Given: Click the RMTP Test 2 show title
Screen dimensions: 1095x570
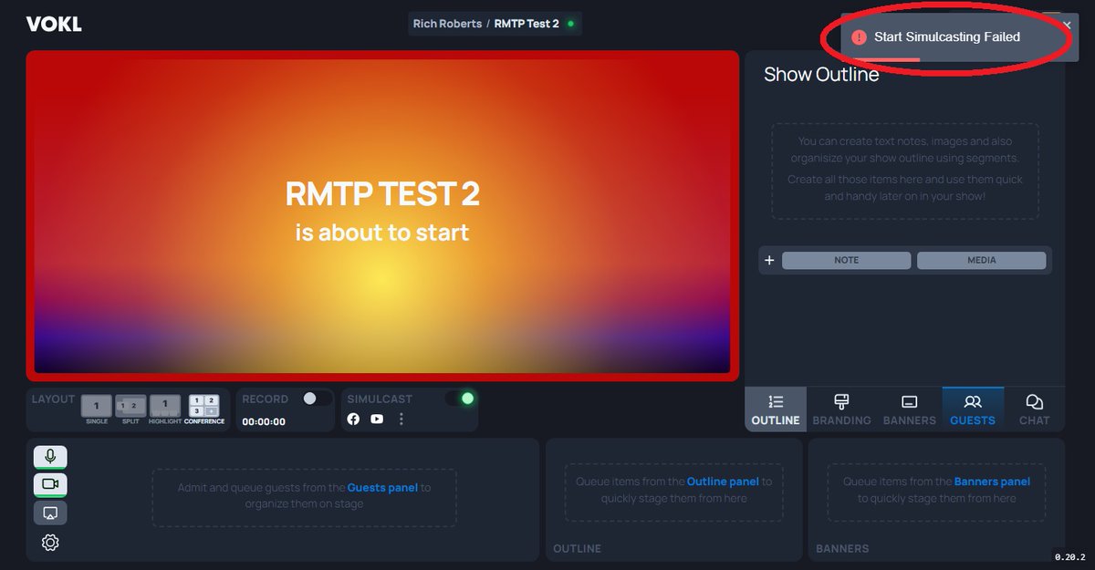Looking at the screenshot, I should point(527,24).
